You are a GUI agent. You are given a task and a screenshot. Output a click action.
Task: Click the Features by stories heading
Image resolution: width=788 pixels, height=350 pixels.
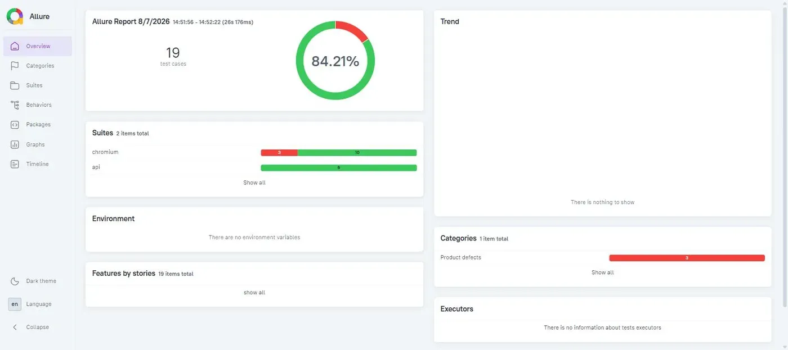tap(124, 273)
